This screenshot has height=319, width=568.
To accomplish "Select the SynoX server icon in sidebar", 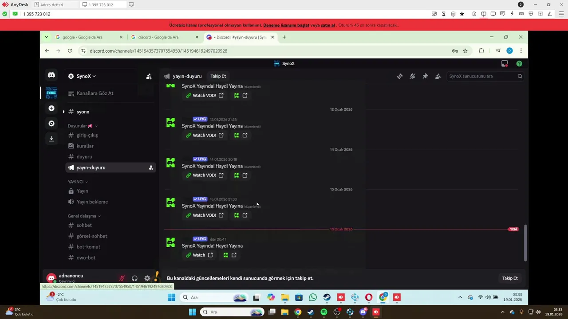I will (x=51, y=93).
